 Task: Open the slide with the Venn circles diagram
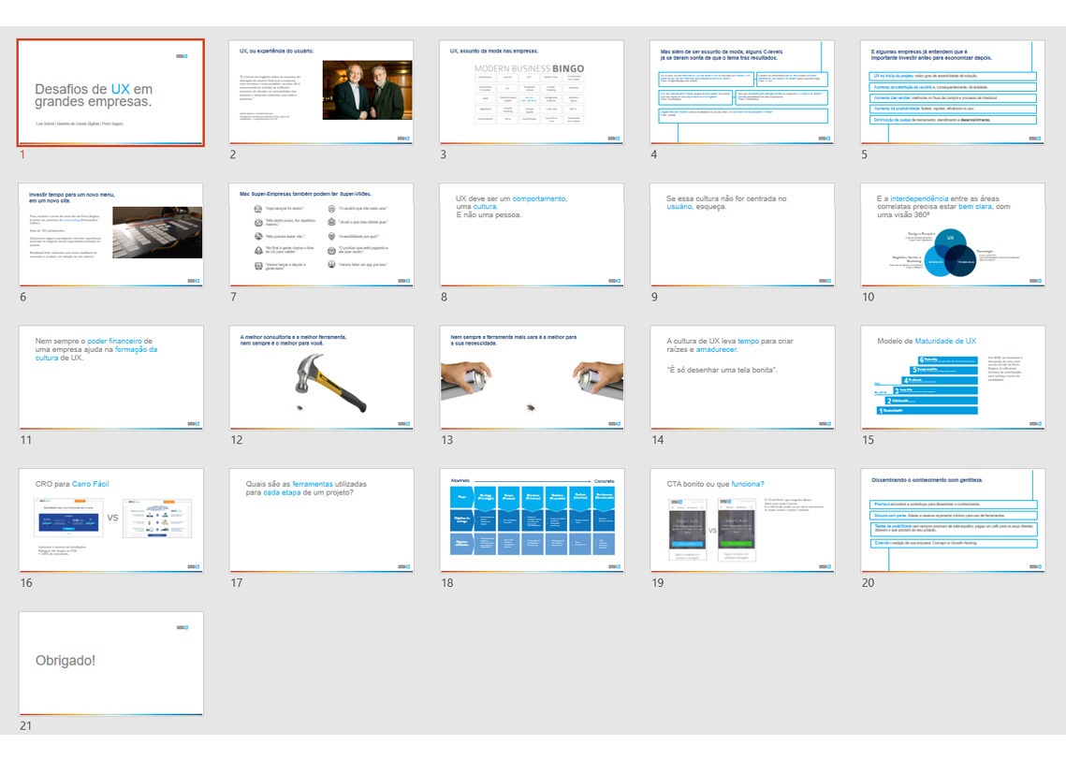coord(954,235)
